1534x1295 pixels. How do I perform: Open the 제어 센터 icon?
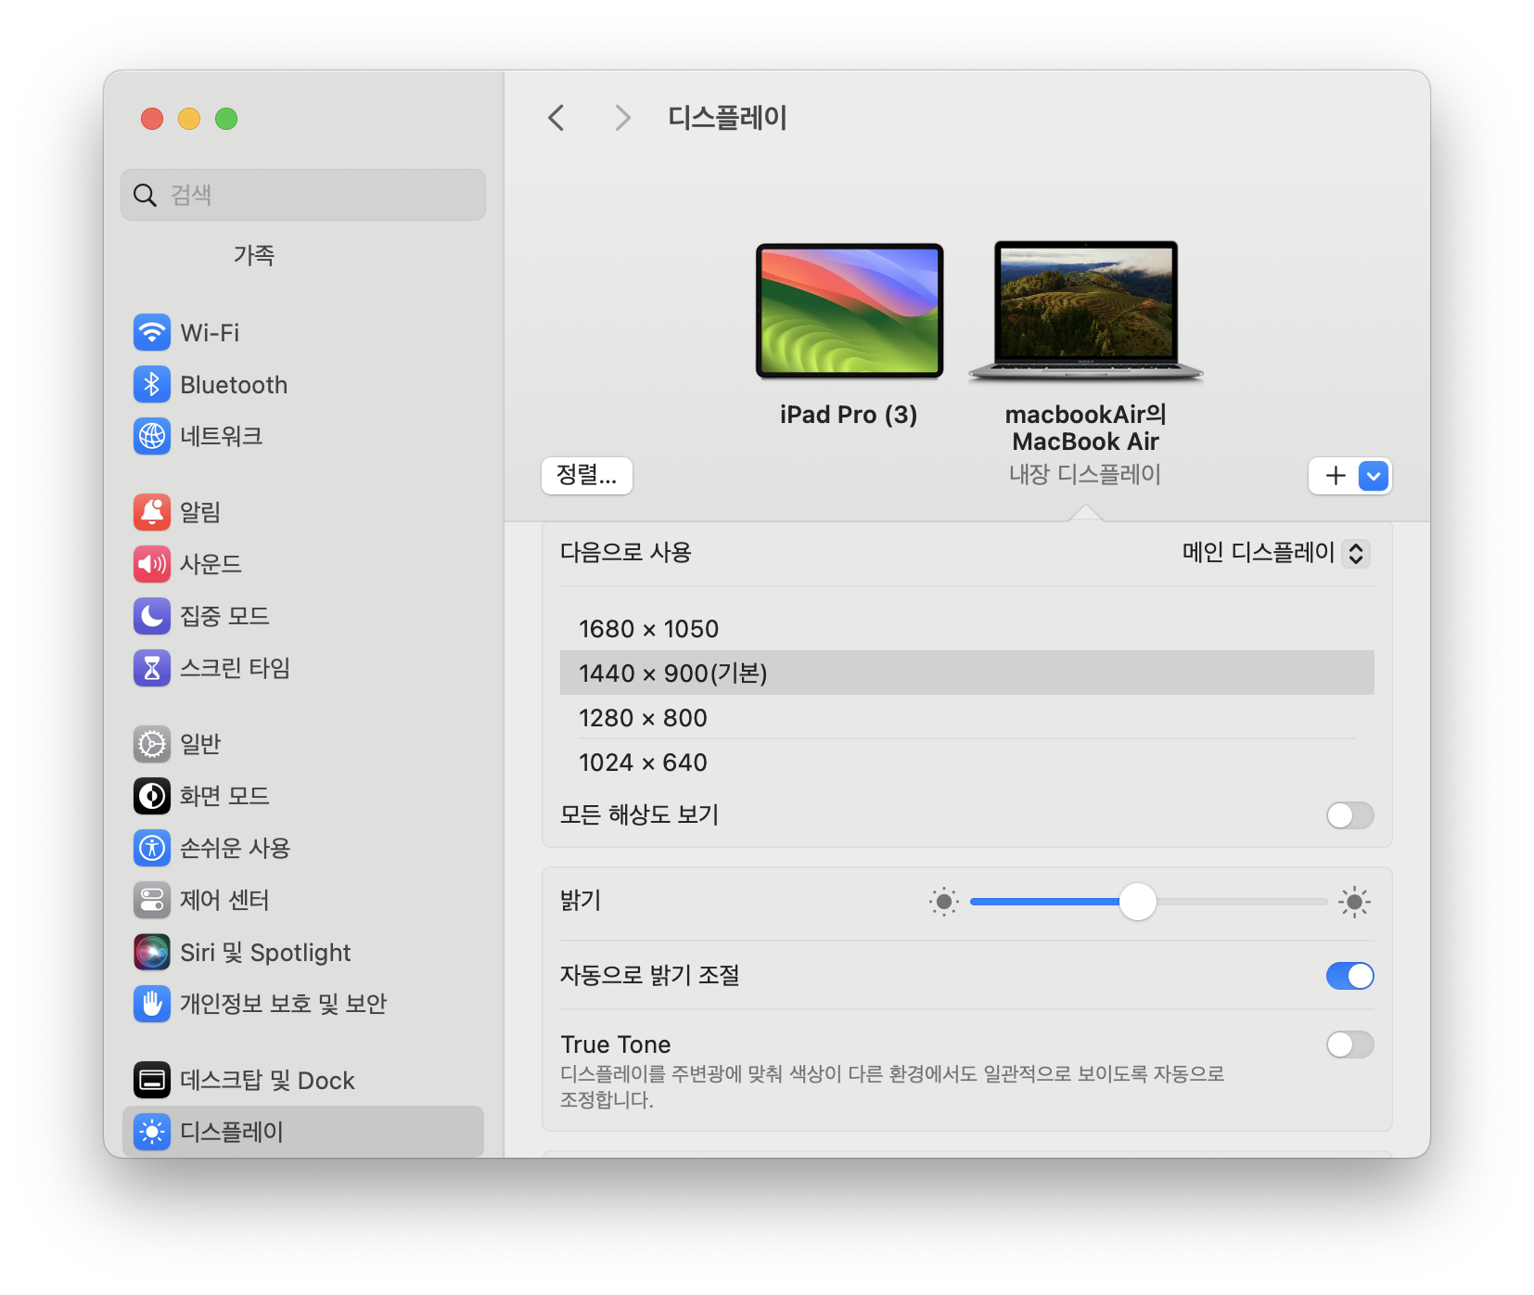tap(152, 900)
